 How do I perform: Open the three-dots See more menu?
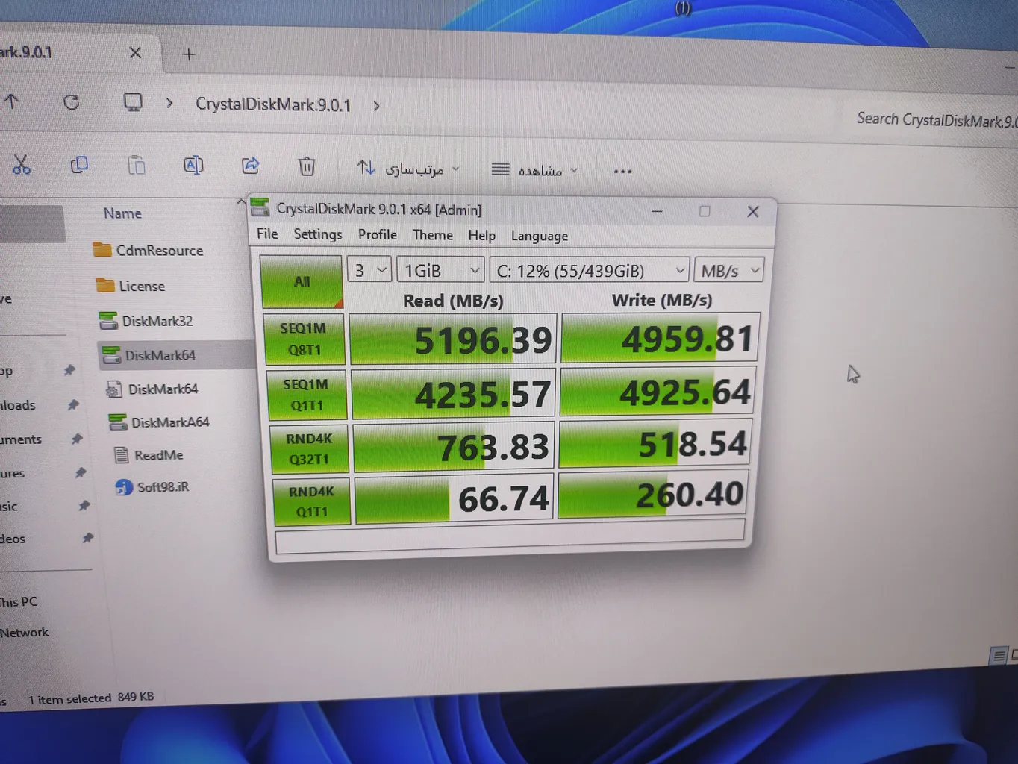click(x=622, y=172)
